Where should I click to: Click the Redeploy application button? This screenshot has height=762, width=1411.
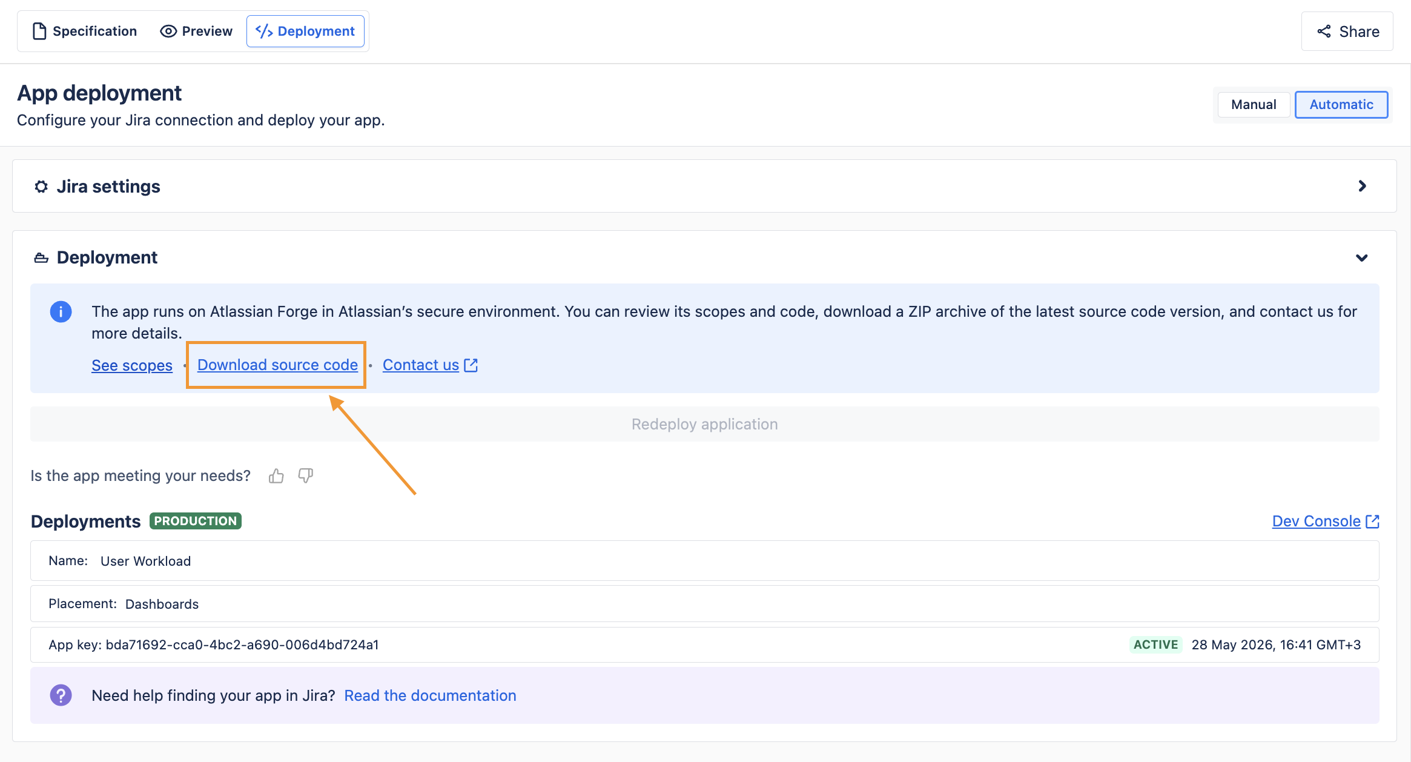click(705, 424)
